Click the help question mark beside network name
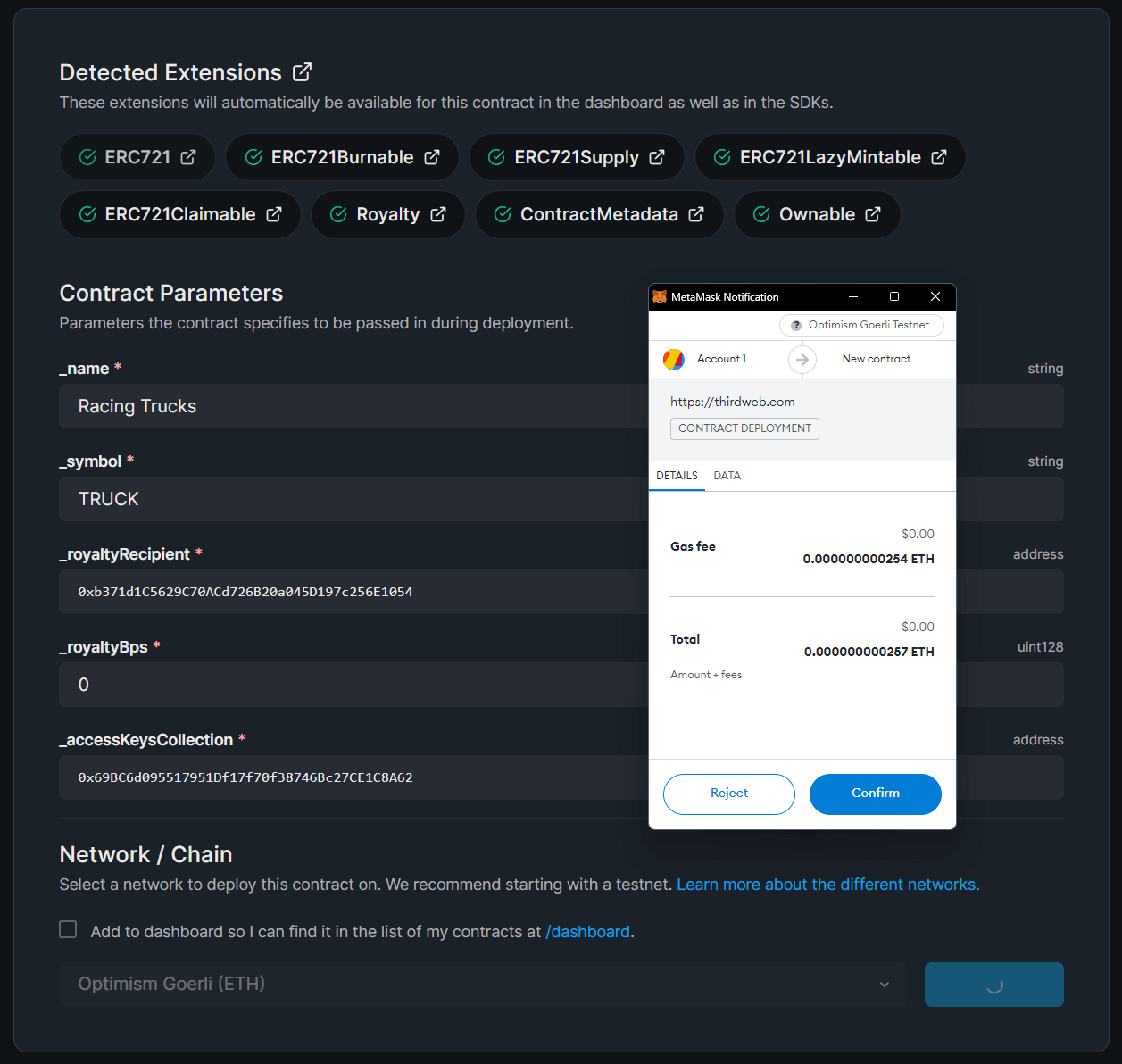Image resolution: width=1122 pixels, height=1064 pixels. pos(794,325)
